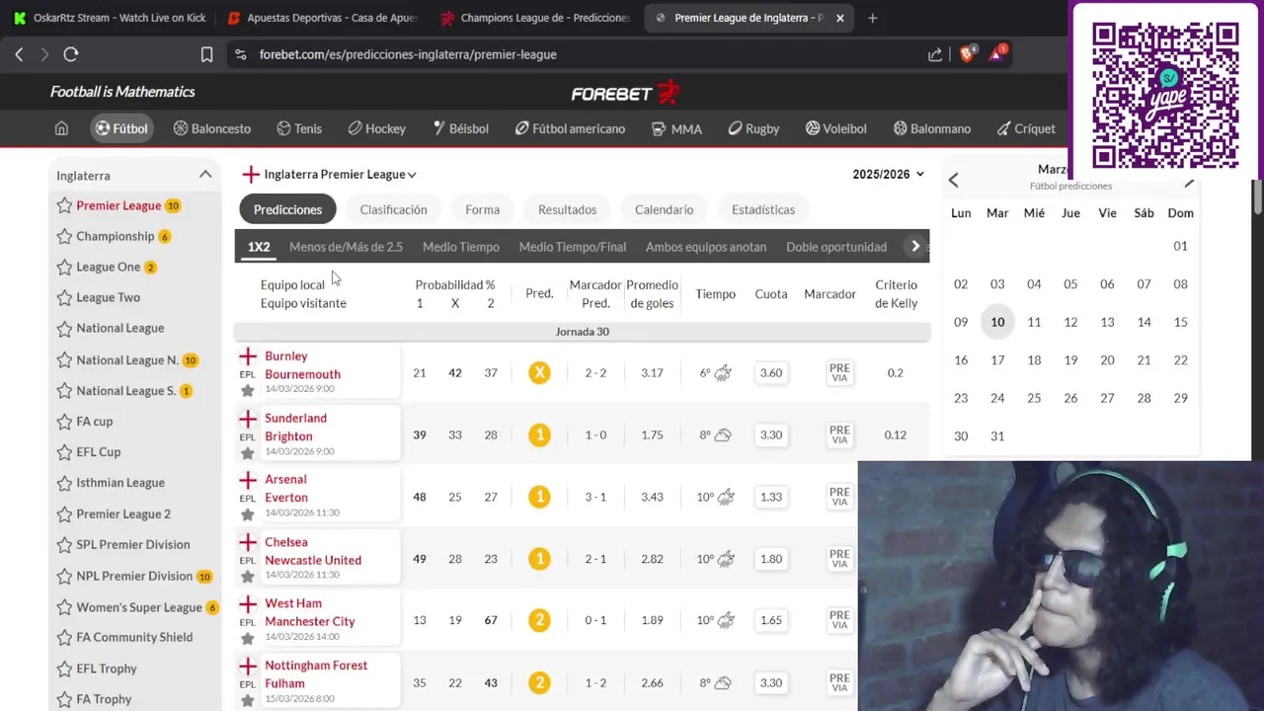Open the MMA sport category
The height and width of the screenshot is (711, 1264).
(676, 128)
